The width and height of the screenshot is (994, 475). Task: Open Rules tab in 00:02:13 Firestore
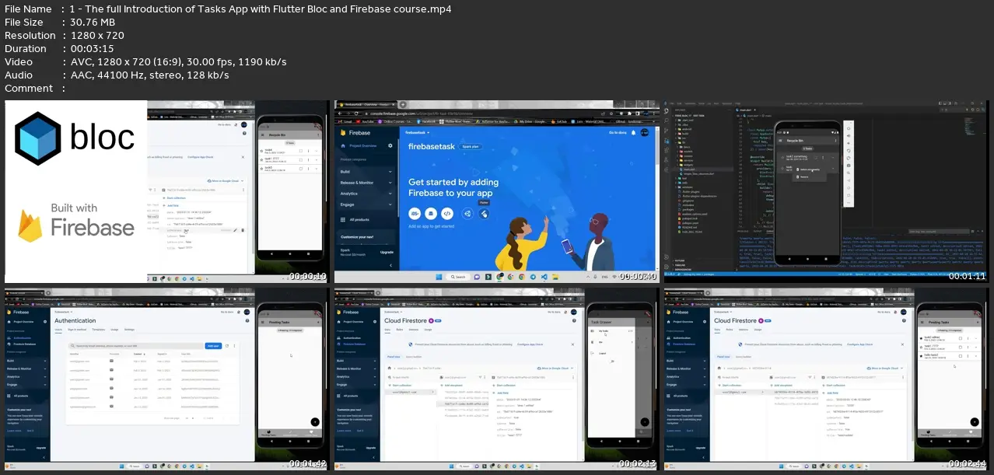400,329
